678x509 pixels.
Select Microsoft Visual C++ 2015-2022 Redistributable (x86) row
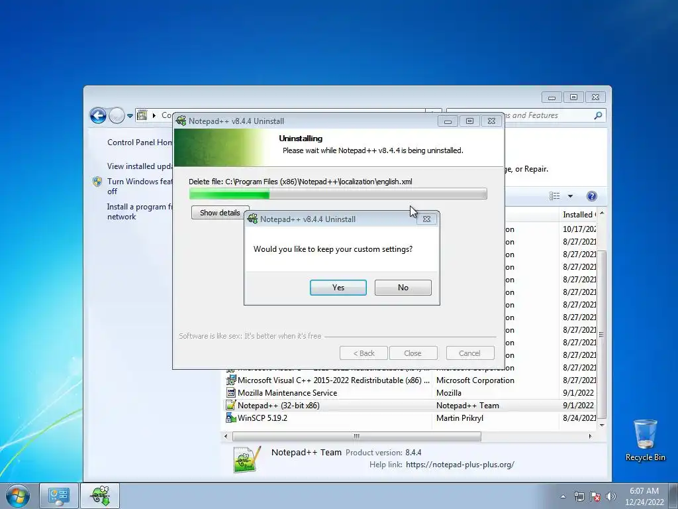[x=411, y=380]
